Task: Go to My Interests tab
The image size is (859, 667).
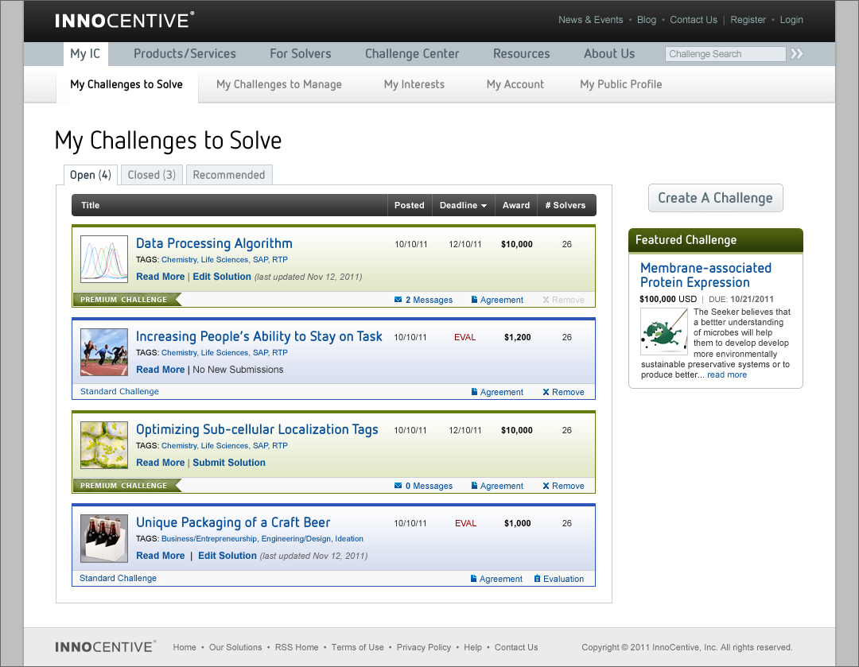Action: (x=414, y=84)
